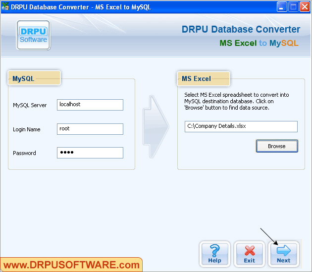Select the Password input field
The width and height of the screenshot is (312, 272).
click(x=90, y=153)
